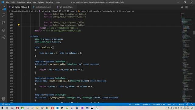Open the File menu
195x110 pixels.
coord(8,2)
